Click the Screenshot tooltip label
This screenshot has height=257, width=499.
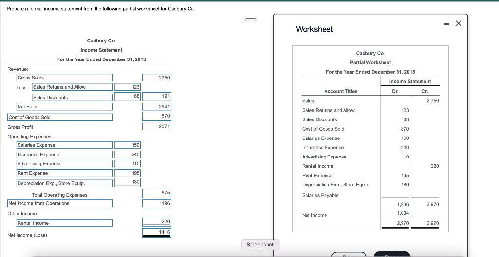point(260,245)
